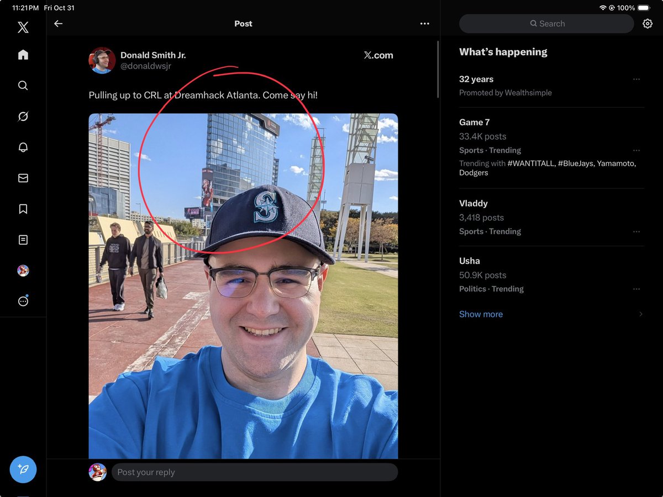663x497 pixels.
Task: Click the 33.4K posts count
Action: [482, 136]
